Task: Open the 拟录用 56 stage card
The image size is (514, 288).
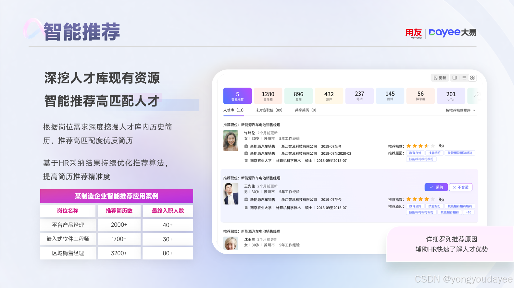Action: tap(420, 96)
